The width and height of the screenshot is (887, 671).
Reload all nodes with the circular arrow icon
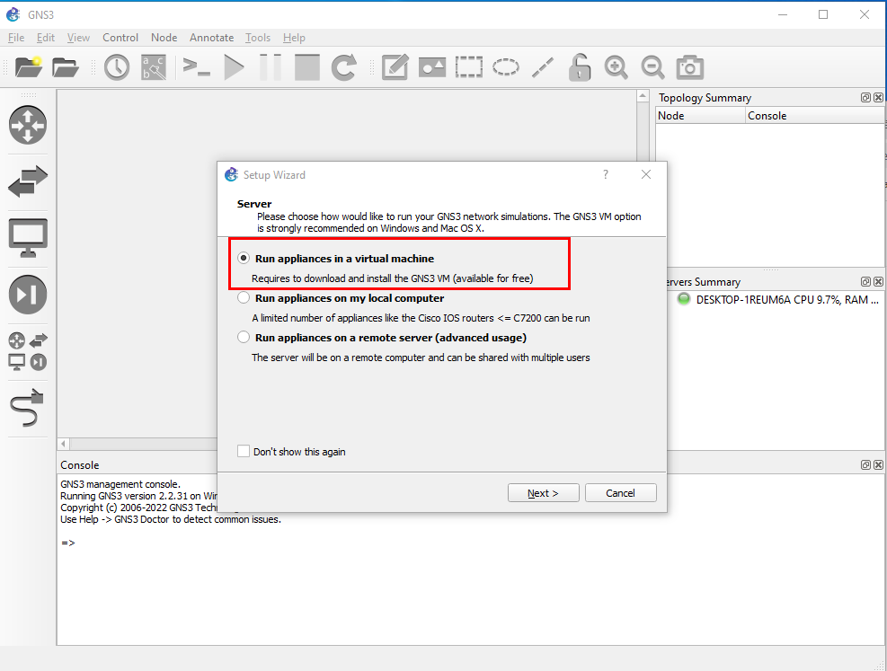tap(343, 67)
